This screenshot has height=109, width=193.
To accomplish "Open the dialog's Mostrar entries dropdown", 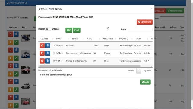I will (x=48, y=29).
